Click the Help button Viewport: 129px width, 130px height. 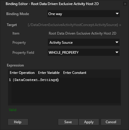18,122
